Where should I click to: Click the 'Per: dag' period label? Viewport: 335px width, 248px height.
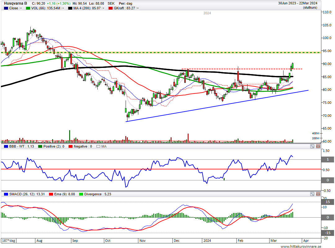point(125,3)
